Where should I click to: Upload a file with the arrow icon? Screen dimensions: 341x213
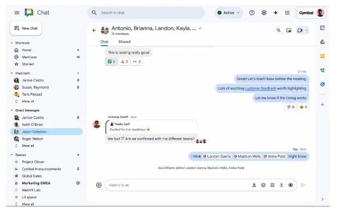282,185
